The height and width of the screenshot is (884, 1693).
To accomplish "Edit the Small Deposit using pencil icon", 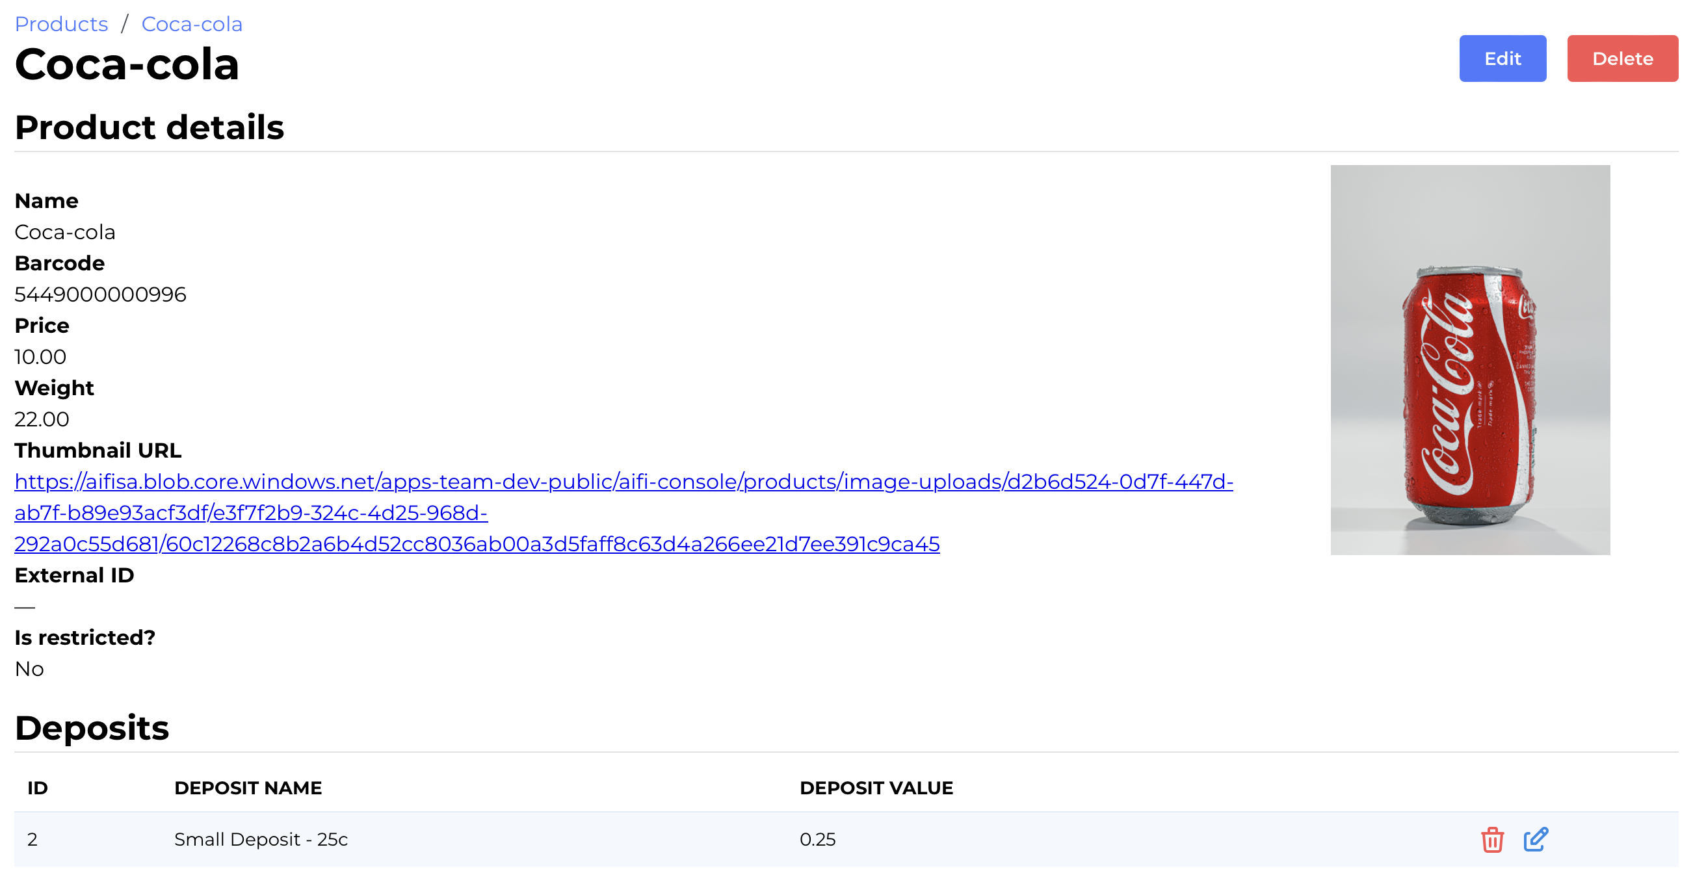I will tap(1535, 839).
